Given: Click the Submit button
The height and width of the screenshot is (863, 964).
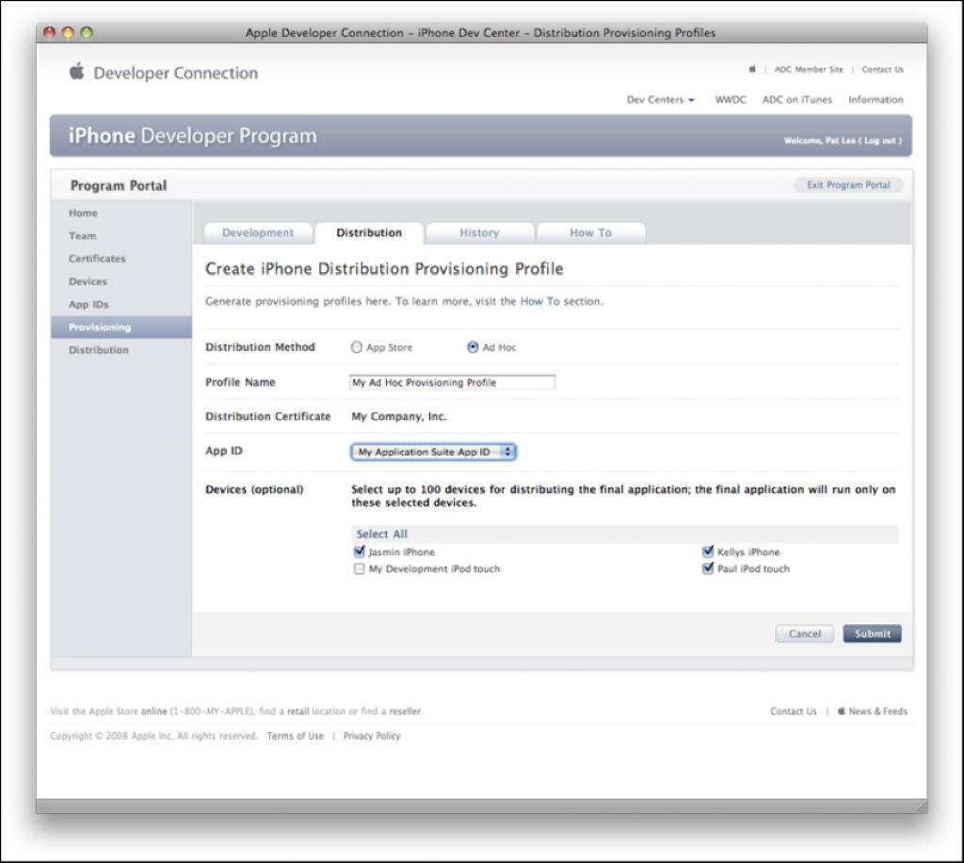Looking at the screenshot, I should click(x=872, y=633).
